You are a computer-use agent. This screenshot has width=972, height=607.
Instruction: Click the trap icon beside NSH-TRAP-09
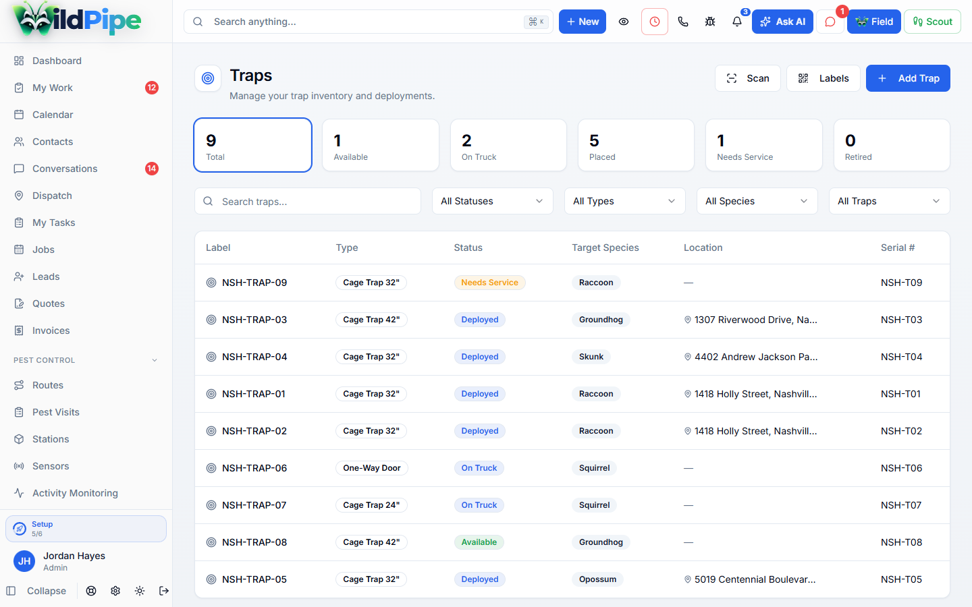coord(211,283)
